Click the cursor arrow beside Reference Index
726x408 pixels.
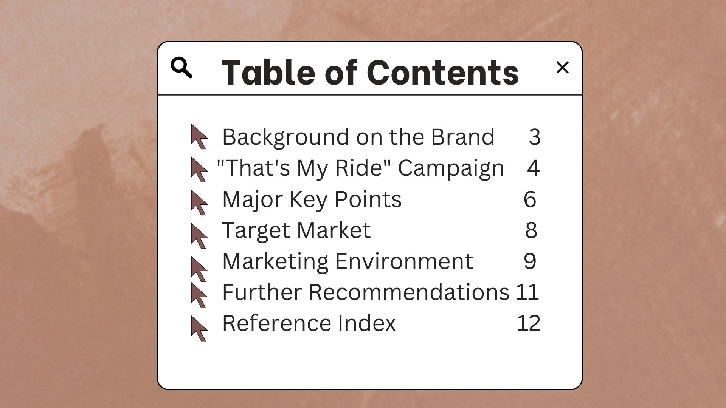coord(199,328)
